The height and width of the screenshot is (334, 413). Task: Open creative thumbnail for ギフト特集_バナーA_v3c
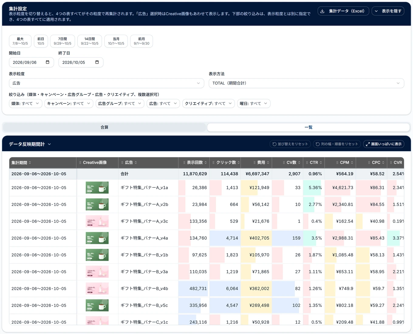point(97,221)
